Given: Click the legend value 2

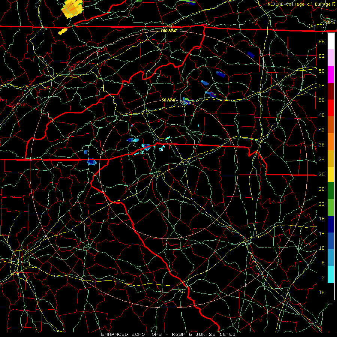Looking at the screenshot, I should (x=323, y=278).
